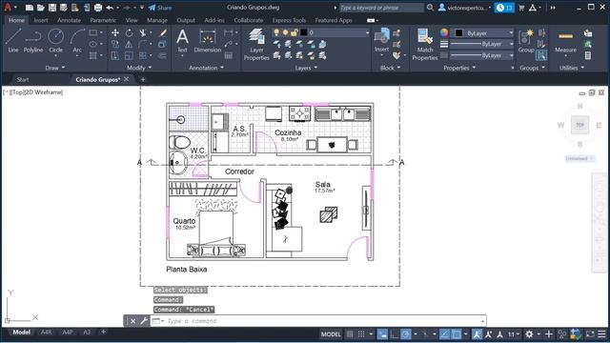Click the MODEL space button in status bar
Viewport: 610px width, 343px height.
(331, 334)
